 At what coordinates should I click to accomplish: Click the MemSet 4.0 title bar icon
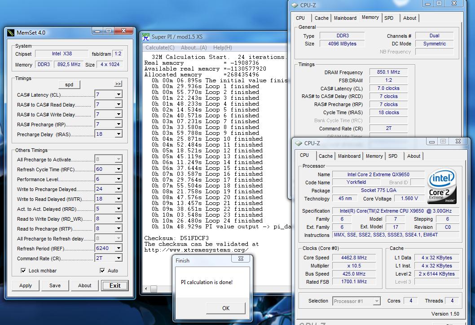[x=11, y=32]
